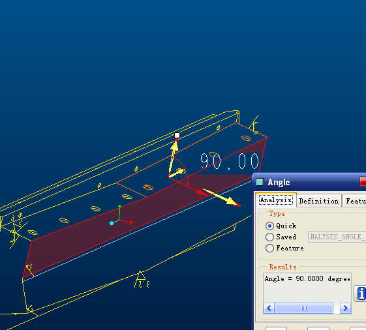This screenshot has width=366, height=330.
Task: Click the blue info icon button
Action: pos(360,293)
